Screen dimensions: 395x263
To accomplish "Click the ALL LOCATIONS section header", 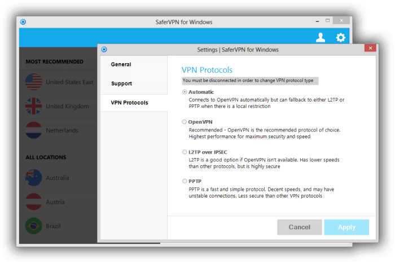I will [46, 157].
